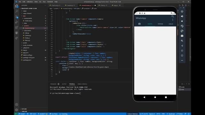Click the terminal command prompt line

coord(65,93)
